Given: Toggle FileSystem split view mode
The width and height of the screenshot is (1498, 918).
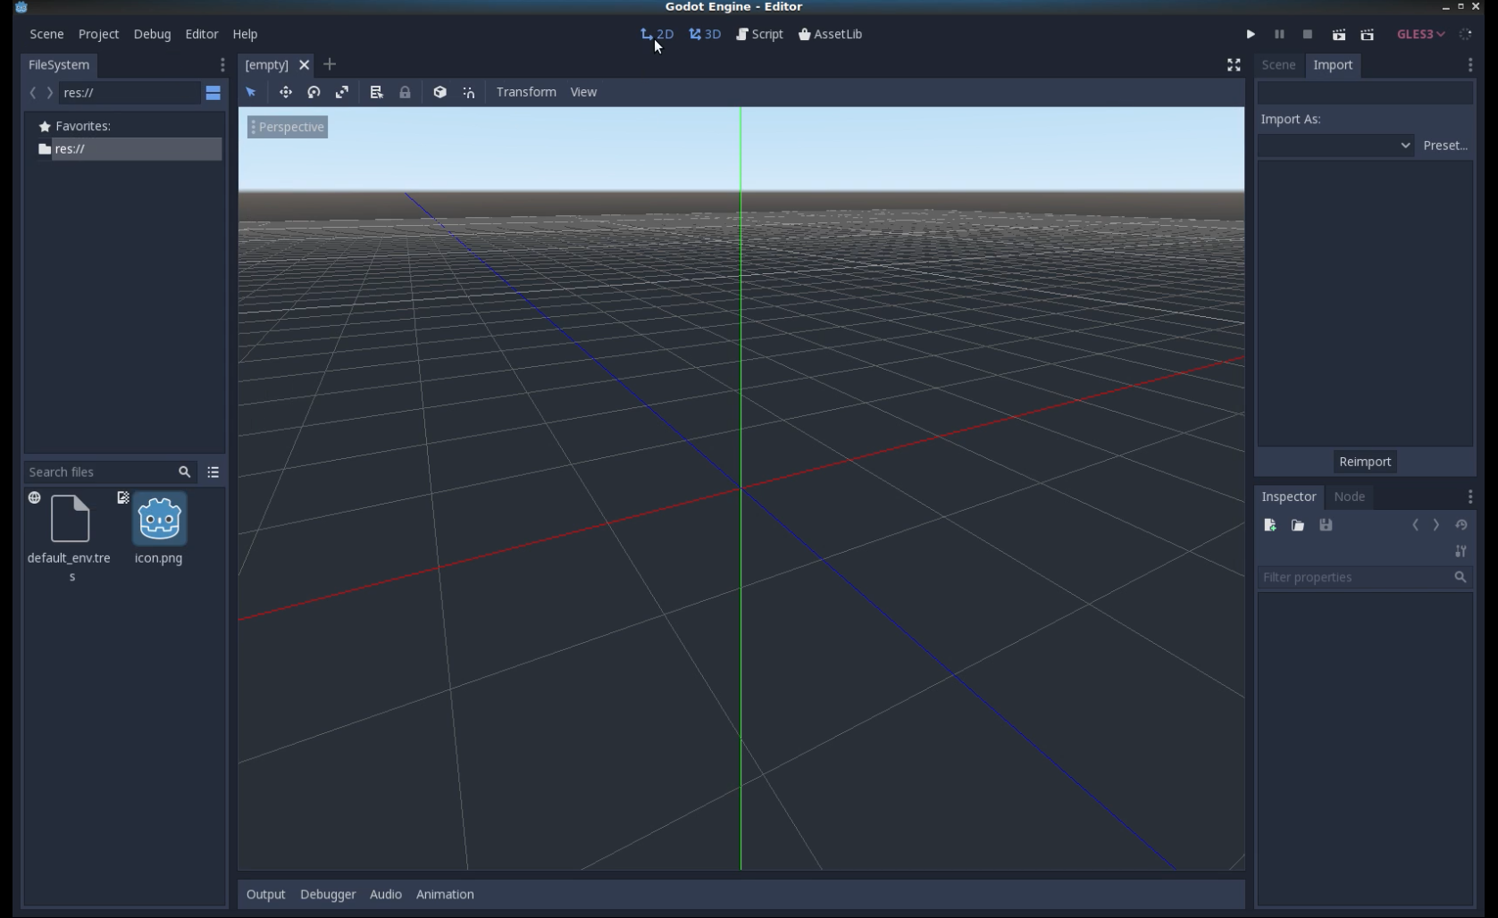Looking at the screenshot, I should 213,93.
